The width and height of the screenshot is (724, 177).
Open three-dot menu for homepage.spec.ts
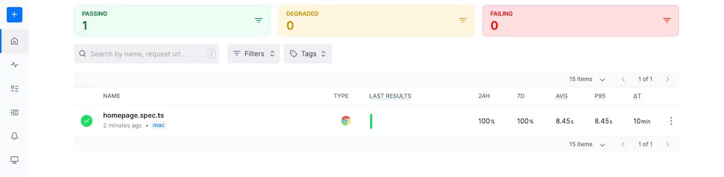click(671, 121)
